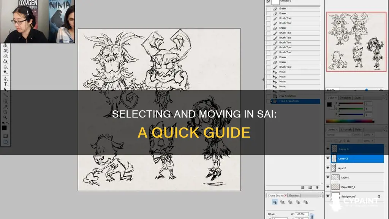This screenshot has height=219, width=389.
Task: Swap foreground and background colors
Action: click(8, 123)
